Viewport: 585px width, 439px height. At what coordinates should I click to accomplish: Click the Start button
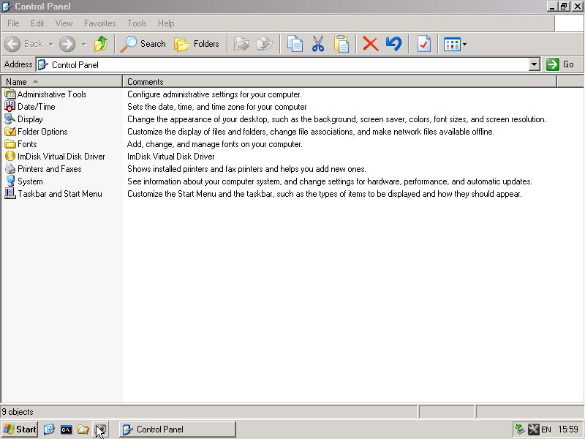coord(20,429)
